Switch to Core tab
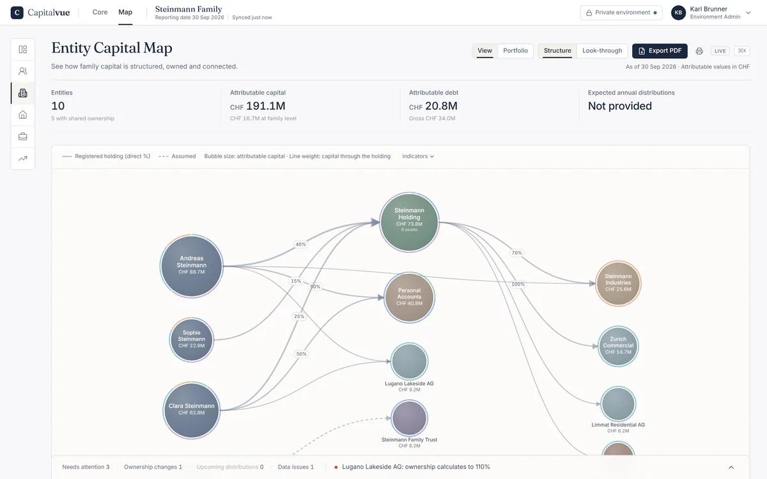767x479 pixels. click(100, 12)
